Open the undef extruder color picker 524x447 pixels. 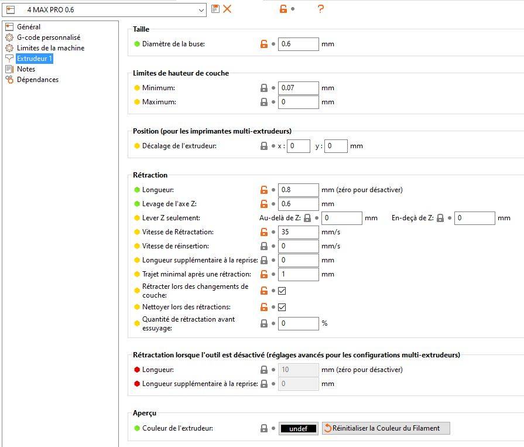point(298,428)
